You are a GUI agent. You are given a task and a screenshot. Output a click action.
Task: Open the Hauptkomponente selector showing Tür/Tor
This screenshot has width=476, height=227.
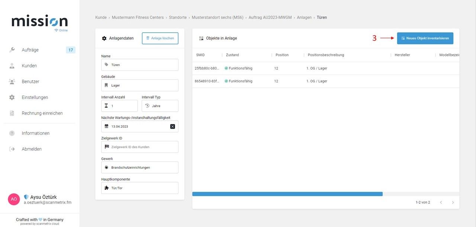pyautogui.click(x=140, y=188)
